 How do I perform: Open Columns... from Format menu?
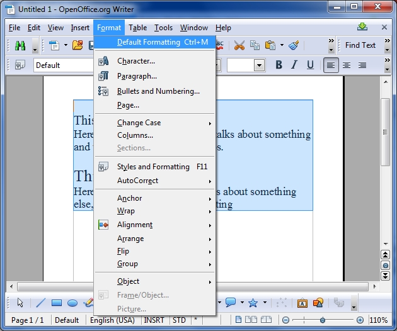click(x=154, y=135)
